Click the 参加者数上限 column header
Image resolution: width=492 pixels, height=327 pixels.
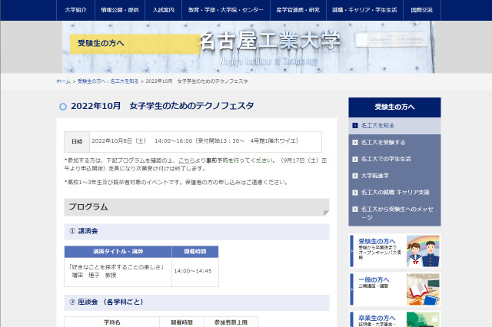[x=231, y=322]
